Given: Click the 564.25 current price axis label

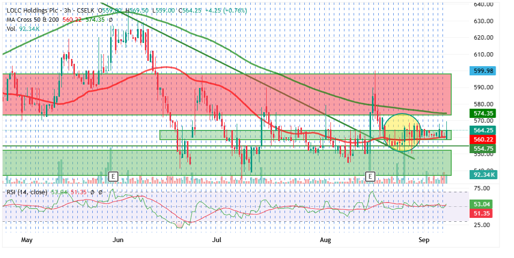Looking at the screenshot, I should point(483,130).
